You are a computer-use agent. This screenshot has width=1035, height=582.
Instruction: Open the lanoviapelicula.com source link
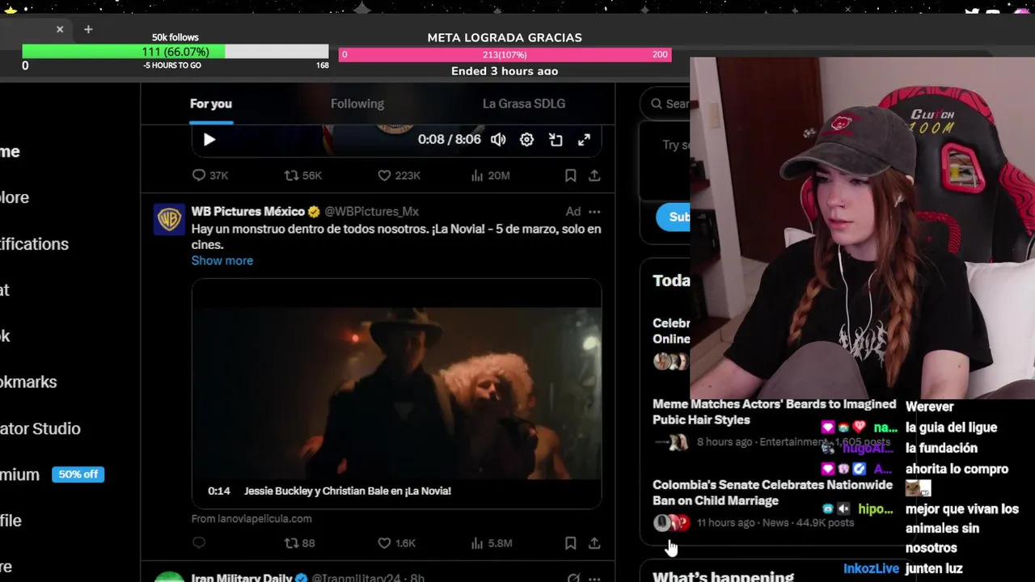tap(251, 519)
